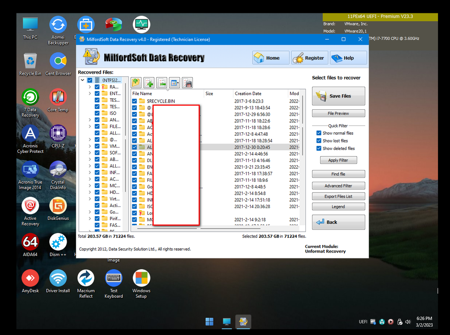
Task: Uncheck Show deleted files filter
Action: 318,148
